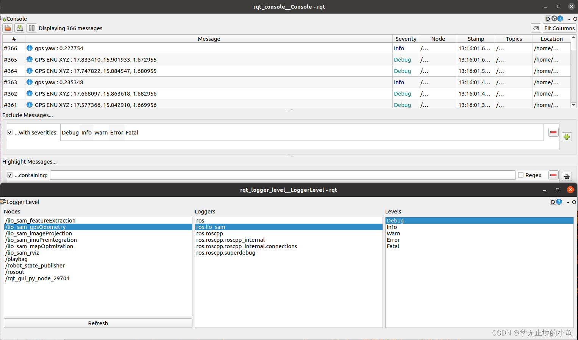
Task: Select Fatal in exclude severities list
Action: 132,133
